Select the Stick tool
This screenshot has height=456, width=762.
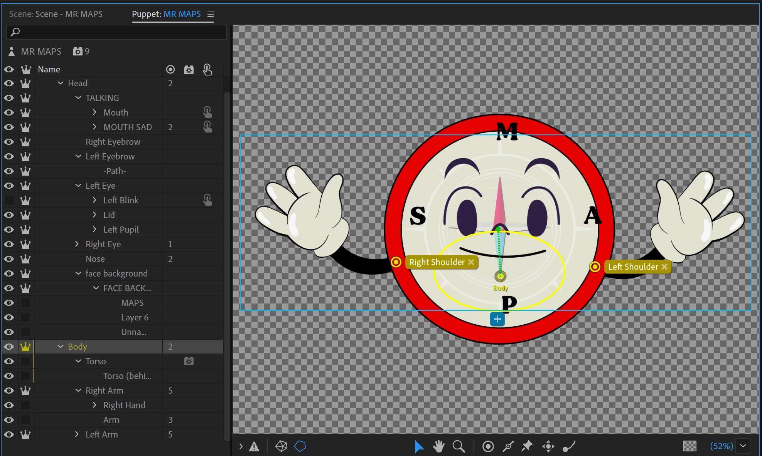click(508, 446)
